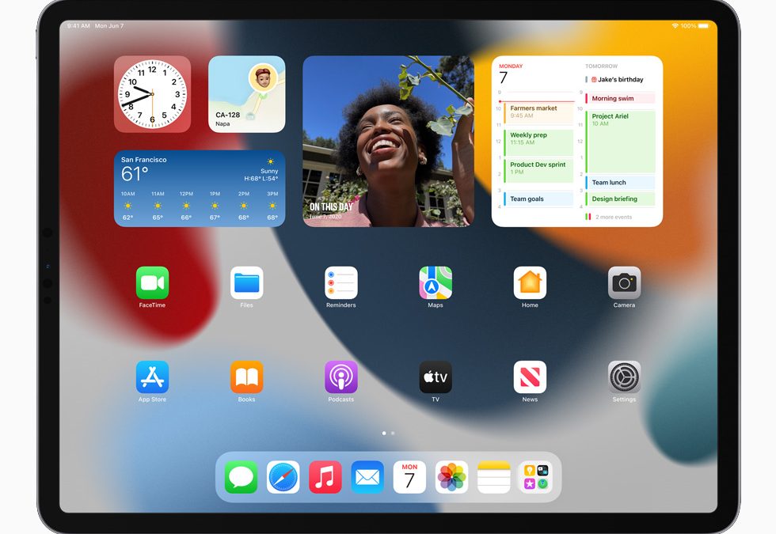Image resolution: width=776 pixels, height=534 pixels.
Task: Open the App Store
Action: 152,377
